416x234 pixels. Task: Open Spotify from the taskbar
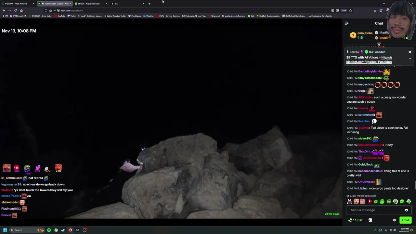point(49,230)
